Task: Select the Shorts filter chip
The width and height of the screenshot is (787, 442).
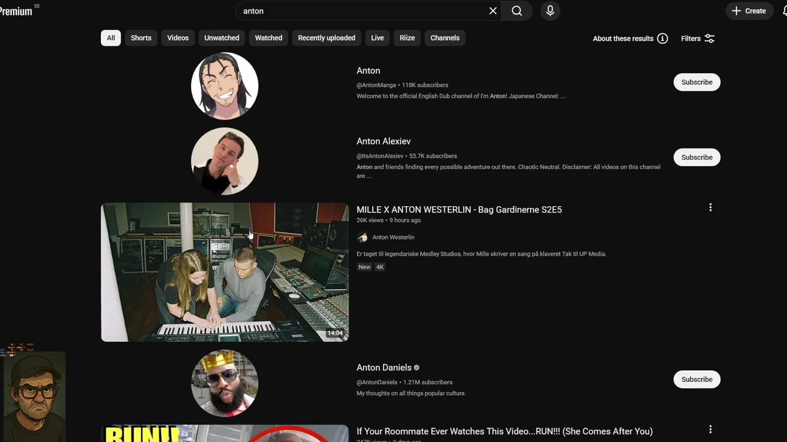Action: tap(141, 38)
